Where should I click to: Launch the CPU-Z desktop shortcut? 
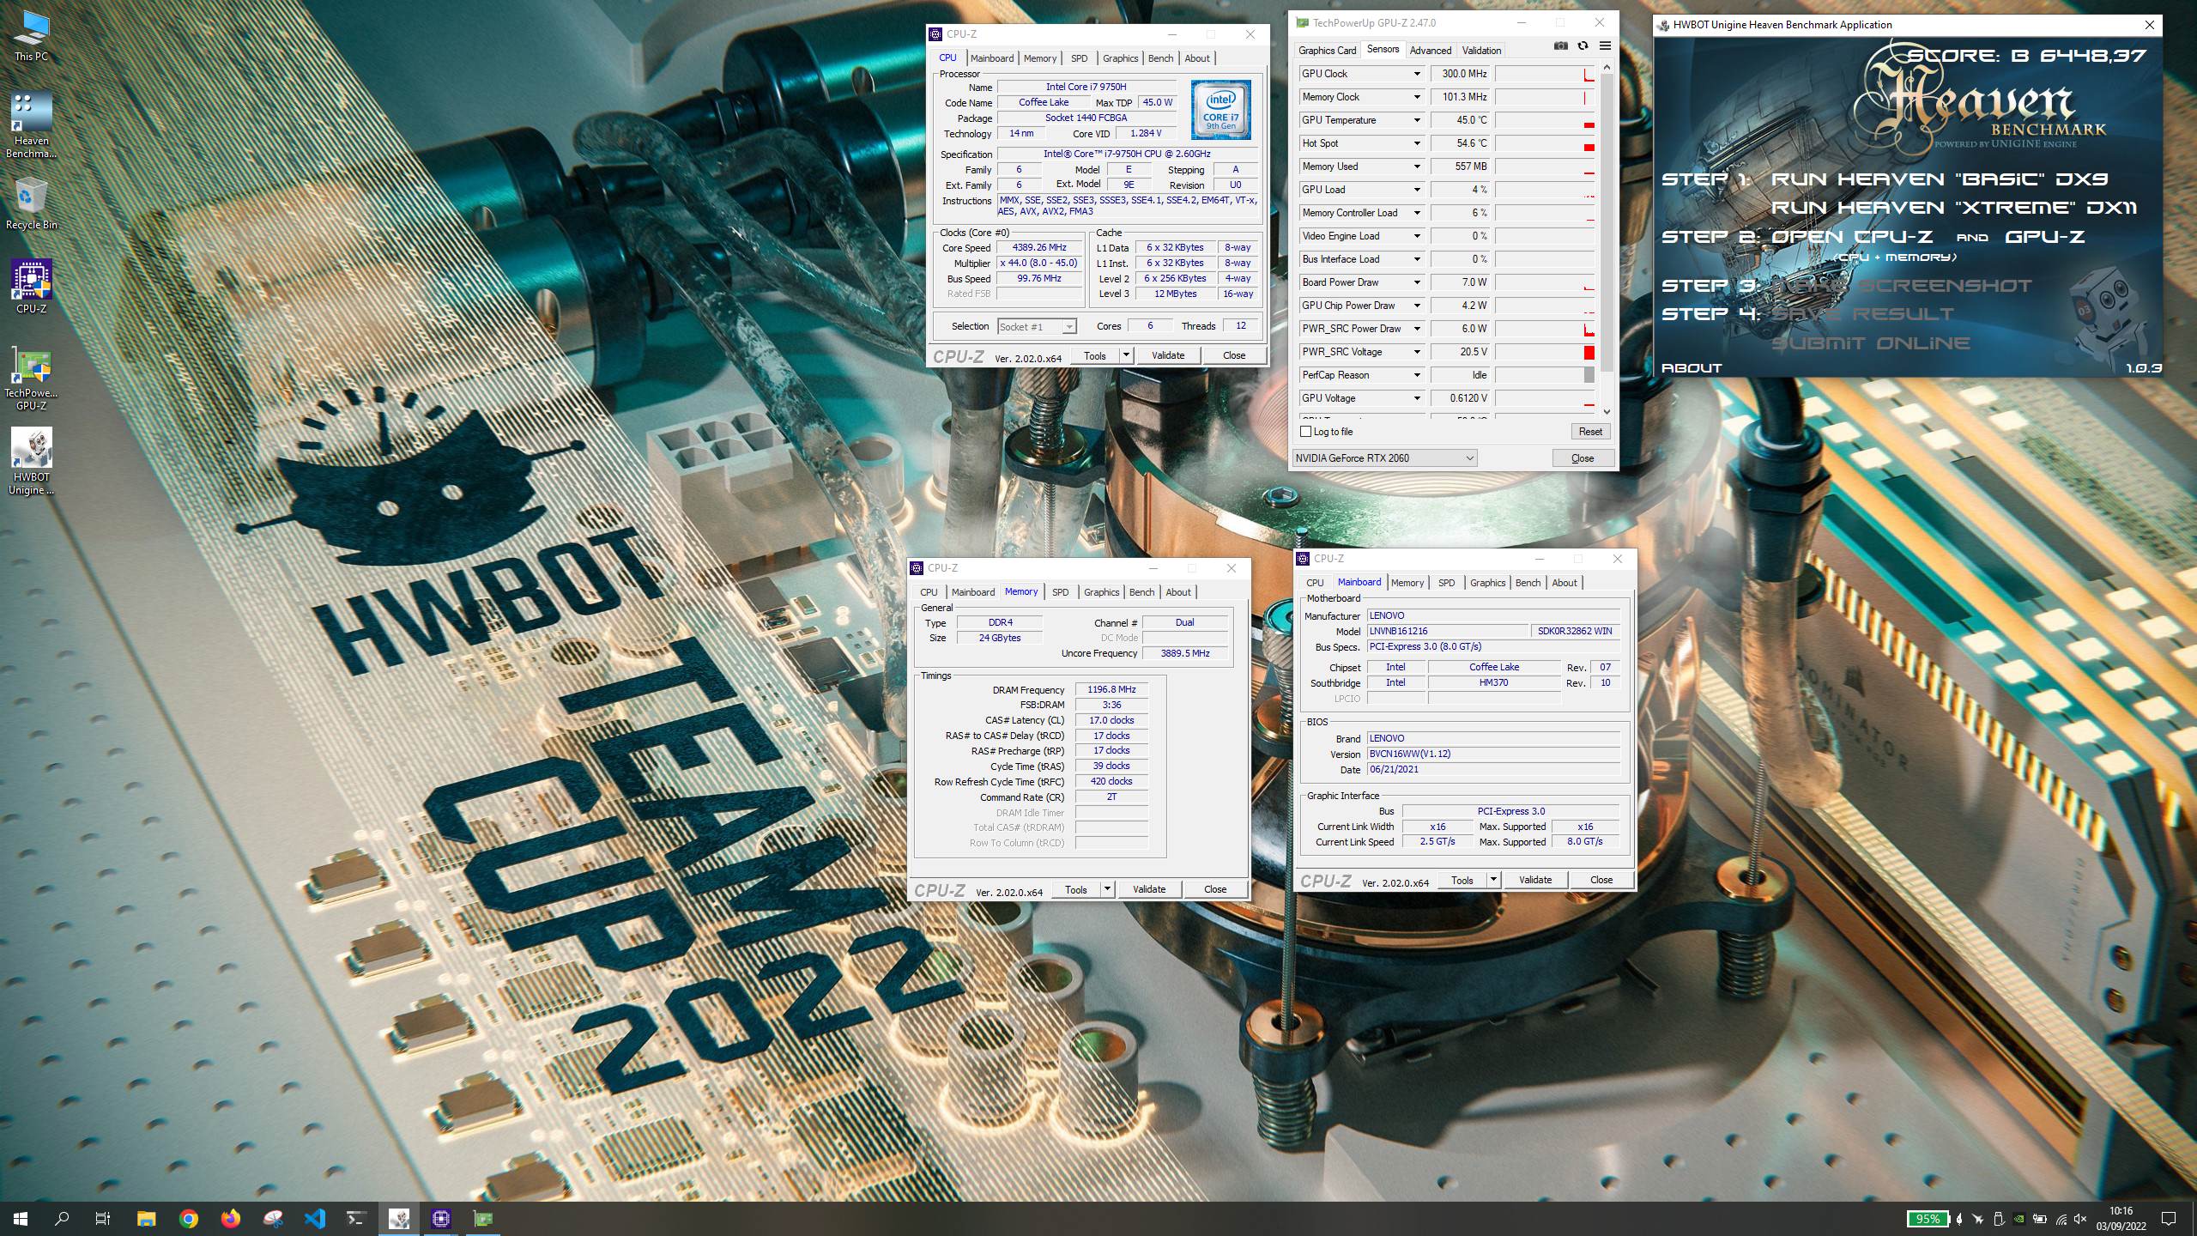coord(32,287)
